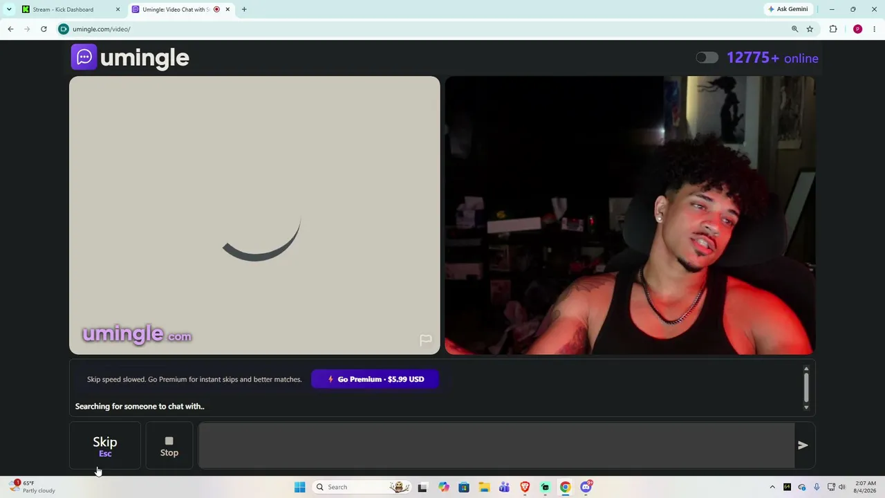Screen dimensions: 885x498
Task: Open the volume control in system tray
Action: pos(842,487)
